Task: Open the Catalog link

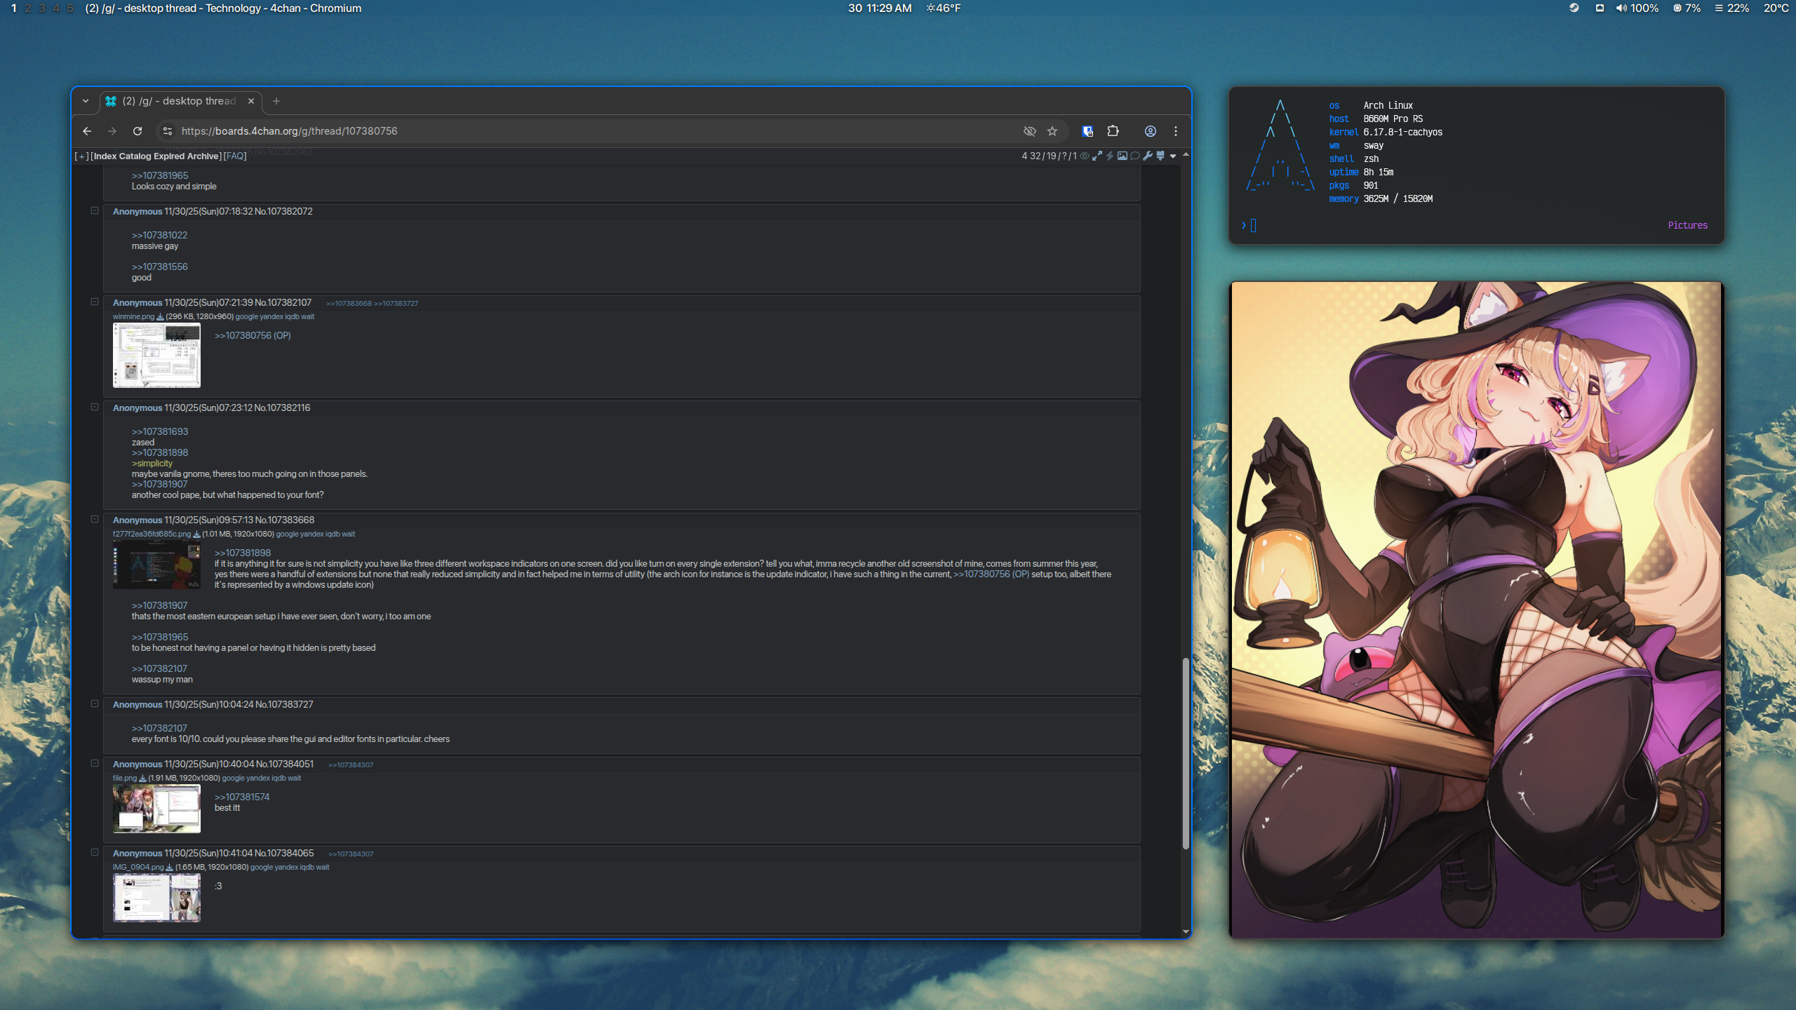Action: 135,156
